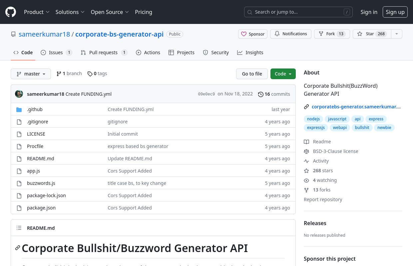This screenshot has height=266, width=413.
Task: Open the corporatebs-generator website link
Action: pyautogui.click(x=356, y=107)
